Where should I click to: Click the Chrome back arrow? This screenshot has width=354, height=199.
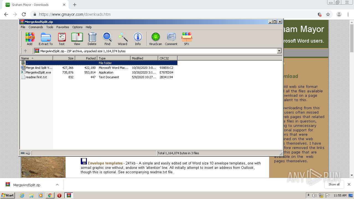tap(6, 14)
